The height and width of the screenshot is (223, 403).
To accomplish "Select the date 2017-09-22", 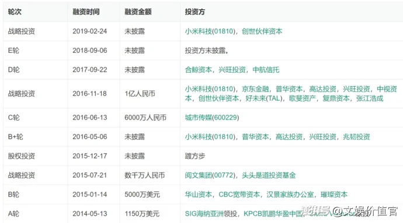I will pos(90,70).
